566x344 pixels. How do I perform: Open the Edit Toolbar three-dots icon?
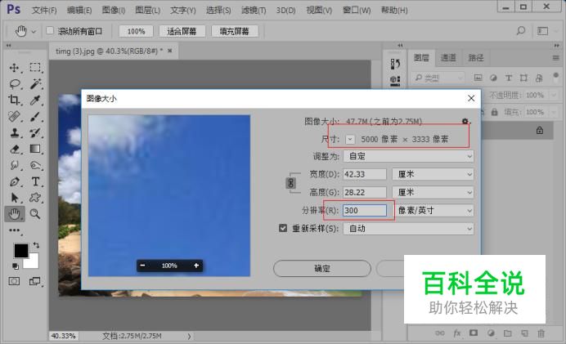tap(15, 230)
